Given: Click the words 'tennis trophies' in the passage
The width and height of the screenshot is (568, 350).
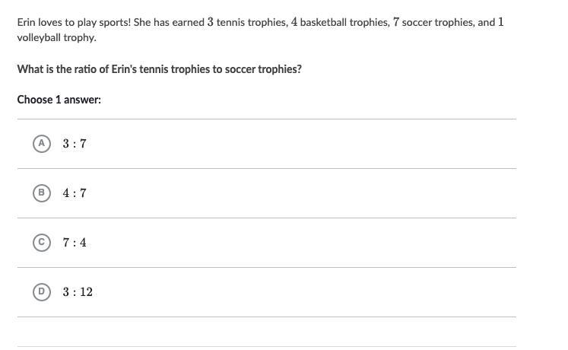Looking at the screenshot, I should pos(252,23).
